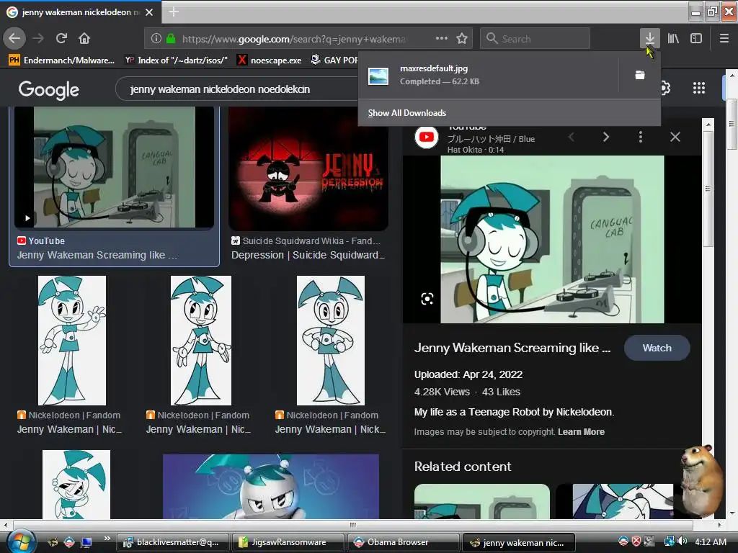Open the shrugging Jenny Wakeman Fandom image

(201, 341)
